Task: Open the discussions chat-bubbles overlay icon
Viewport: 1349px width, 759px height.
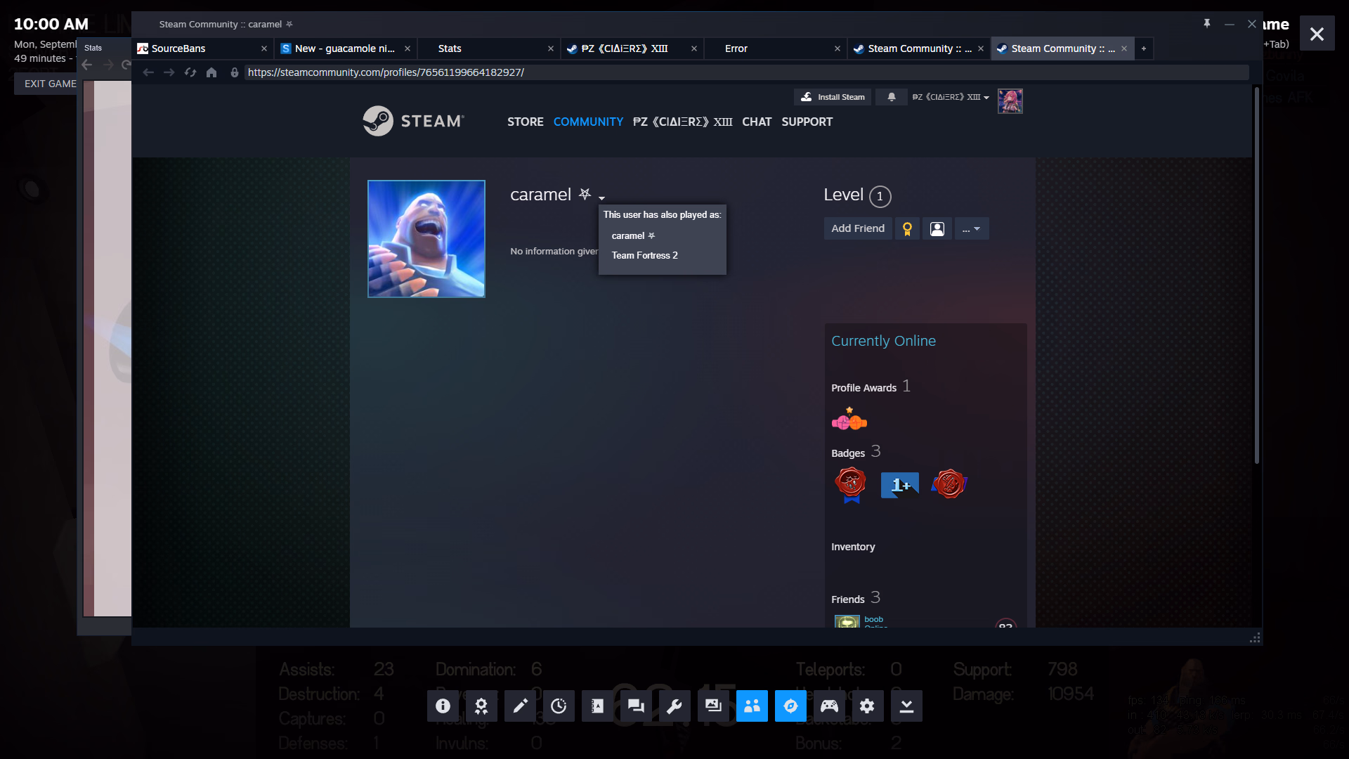Action: click(636, 706)
